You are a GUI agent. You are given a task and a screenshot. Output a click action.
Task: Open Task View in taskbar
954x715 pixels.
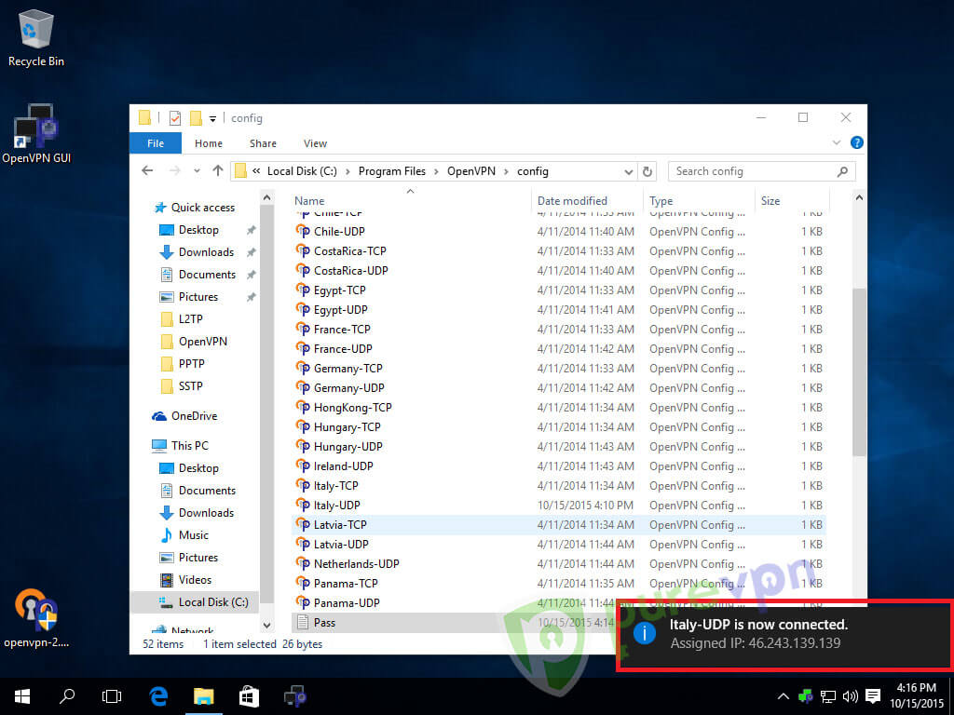[112, 696]
